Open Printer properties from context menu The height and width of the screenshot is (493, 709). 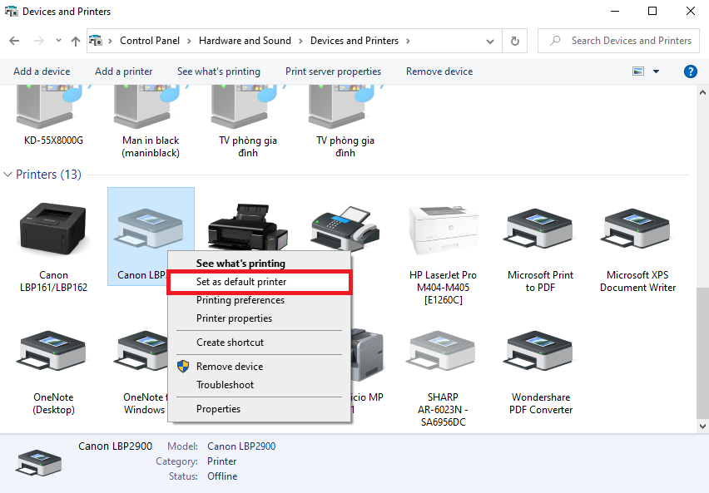[x=259, y=318]
